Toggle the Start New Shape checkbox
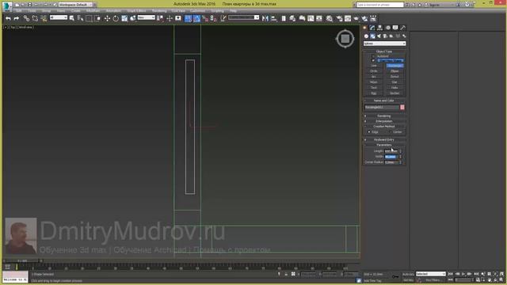Viewport: 507px width, 285px height. (x=373, y=60)
